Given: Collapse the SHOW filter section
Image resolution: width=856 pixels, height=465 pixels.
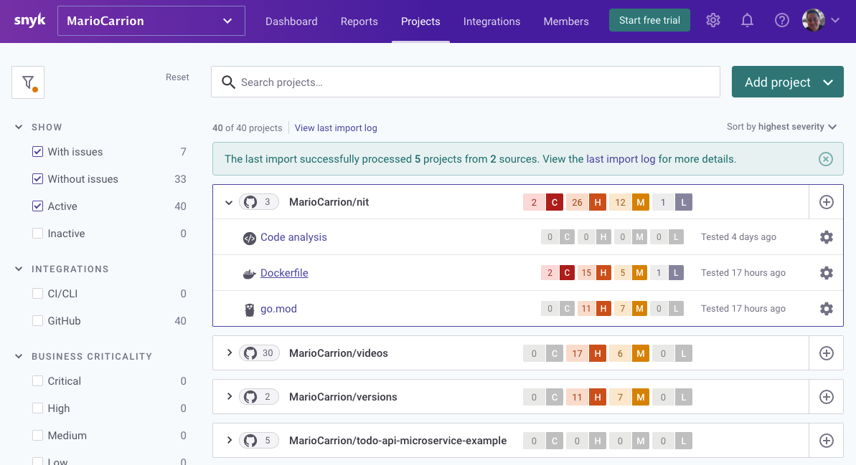Looking at the screenshot, I should (x=19, y=127).
